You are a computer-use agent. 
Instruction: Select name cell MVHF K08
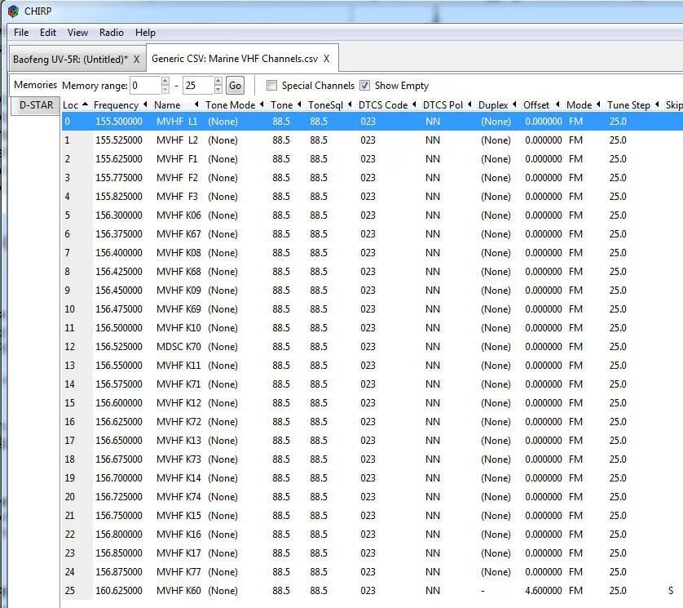178,253
